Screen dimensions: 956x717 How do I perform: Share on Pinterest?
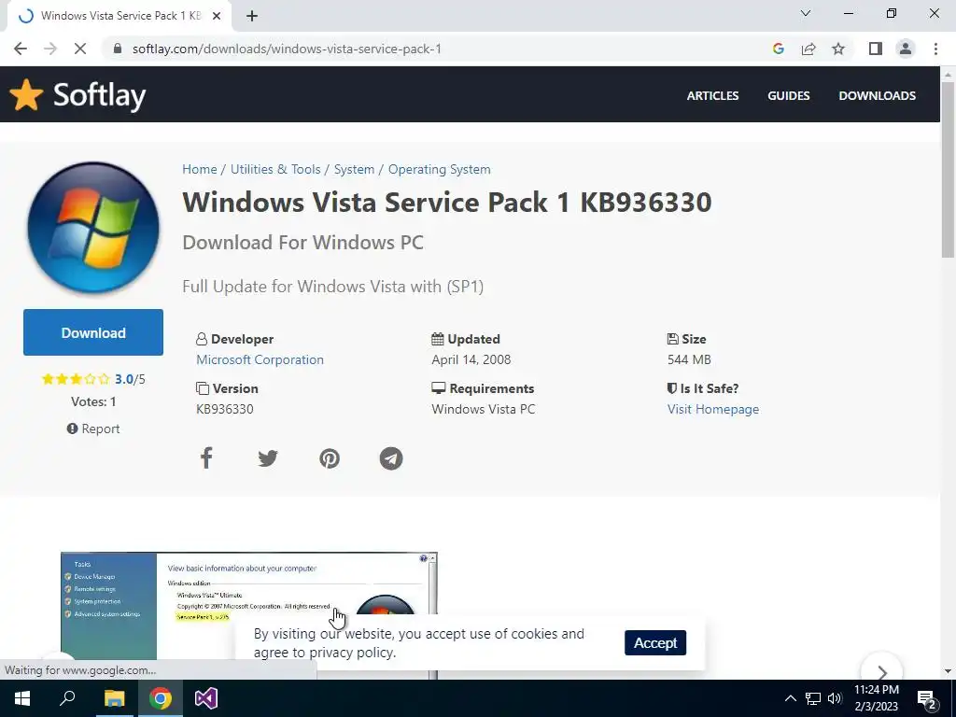click(330, 457)
